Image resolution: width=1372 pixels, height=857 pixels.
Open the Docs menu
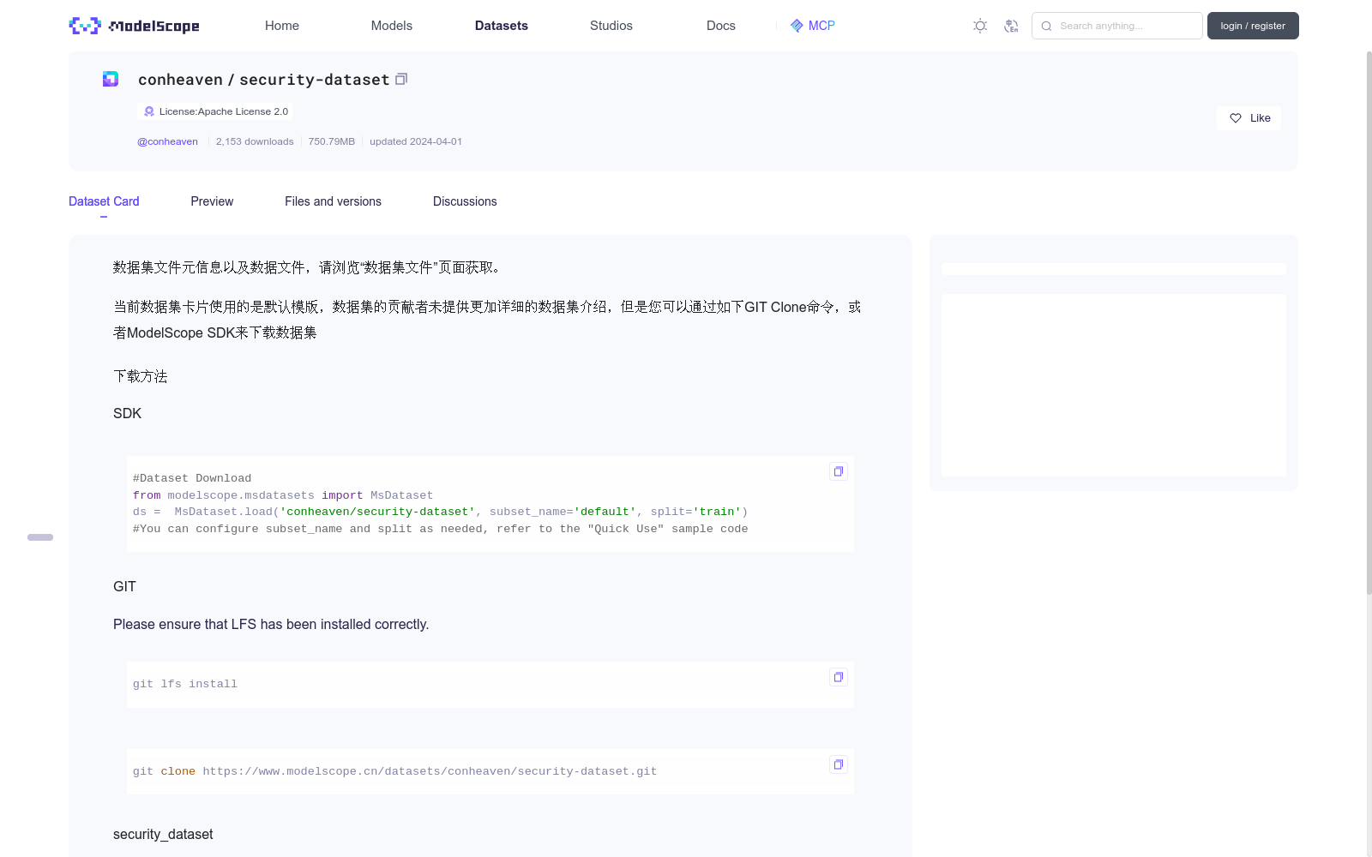[721, 26]
